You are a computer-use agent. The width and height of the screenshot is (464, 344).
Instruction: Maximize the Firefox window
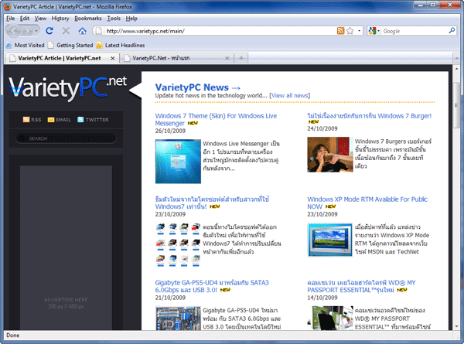click(433, 5)
